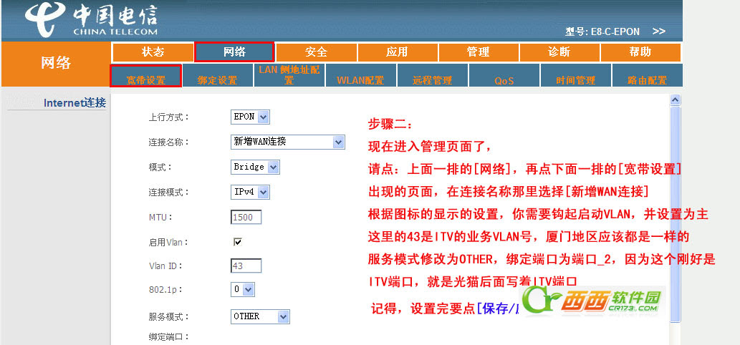
Task: Expand the 服务模式 OTHER dropdown
Action: tap(261, 316)
